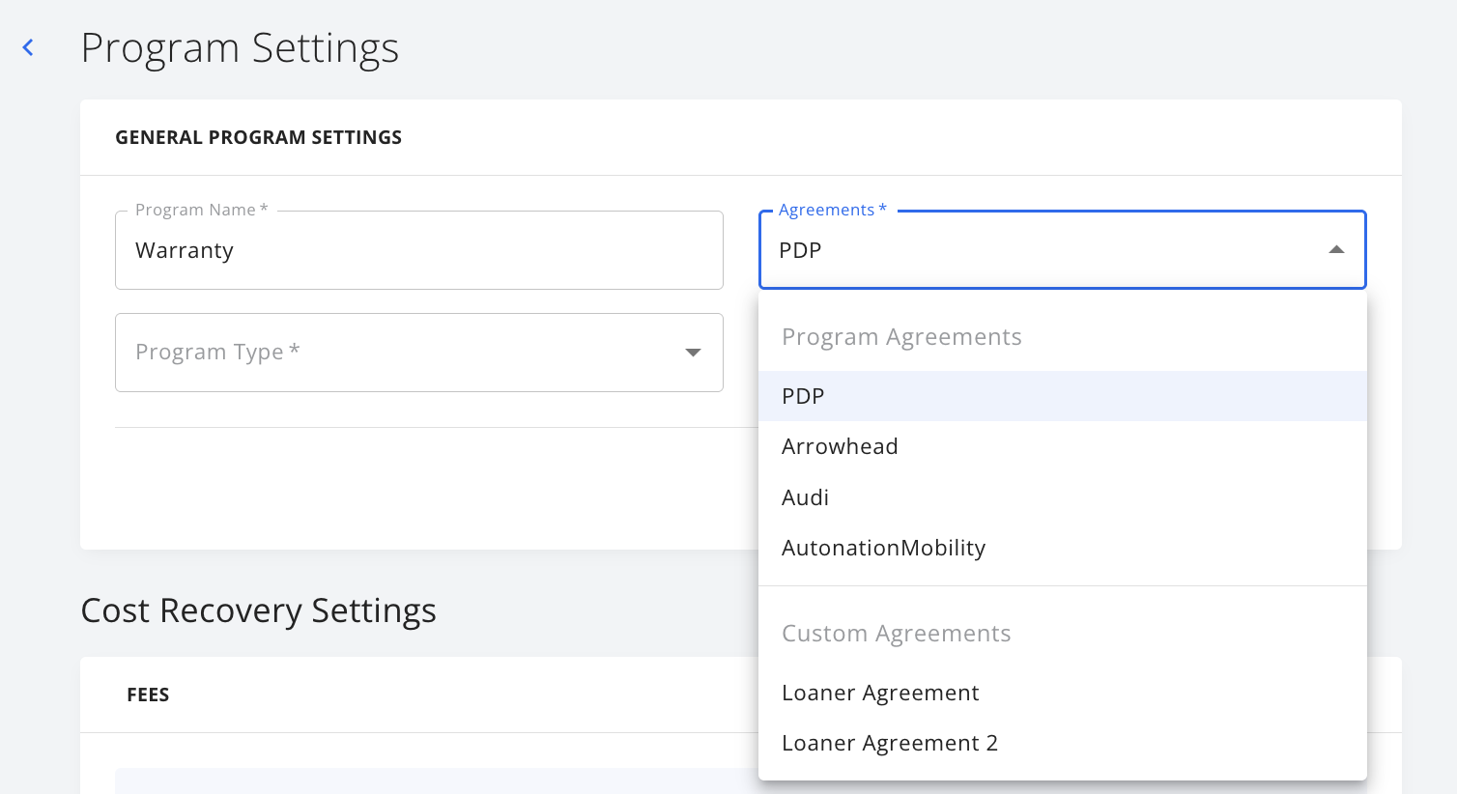Viewport: 1457px width, 794px height.
Task: Click the GENERAL PROGRAM SETTINGS header
Action: click(258, 136)
